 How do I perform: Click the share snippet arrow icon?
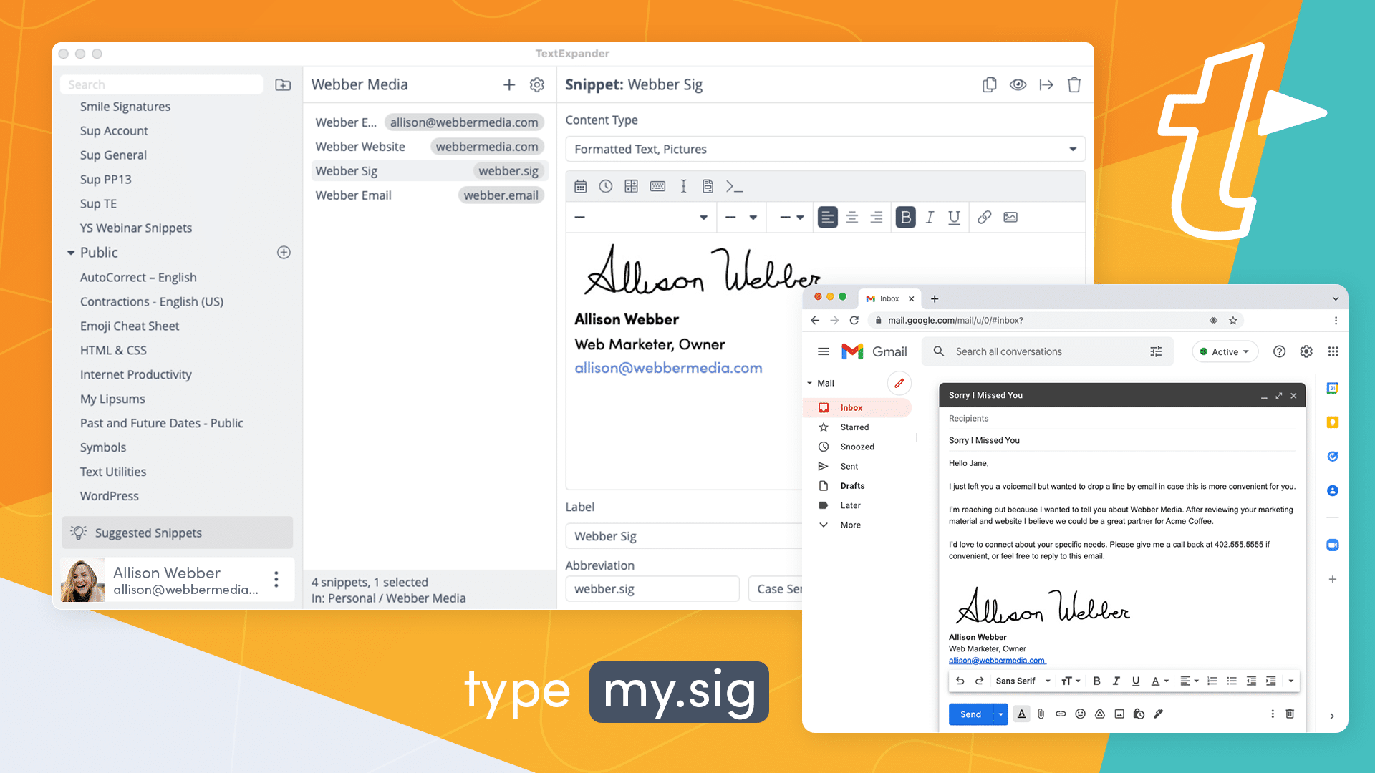click(1046, 85)
